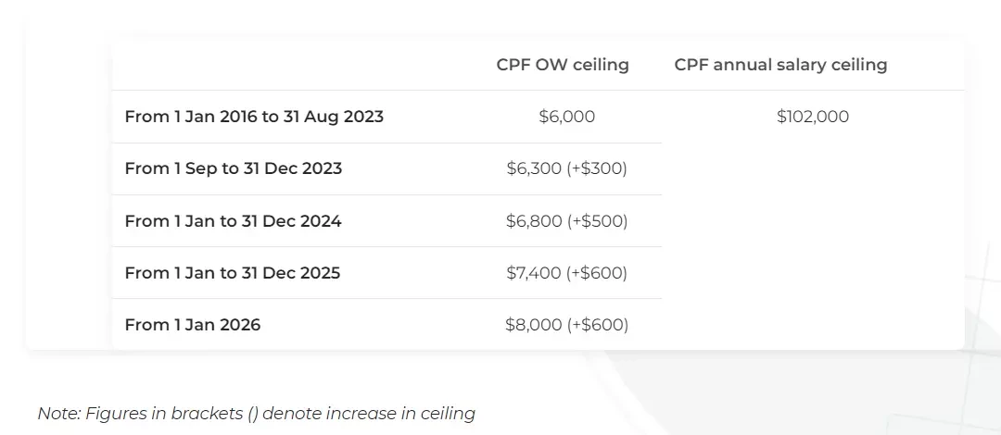The image size is (1001, 435).
Task: Click the note about figures in brackets
Action: [256, 414]
